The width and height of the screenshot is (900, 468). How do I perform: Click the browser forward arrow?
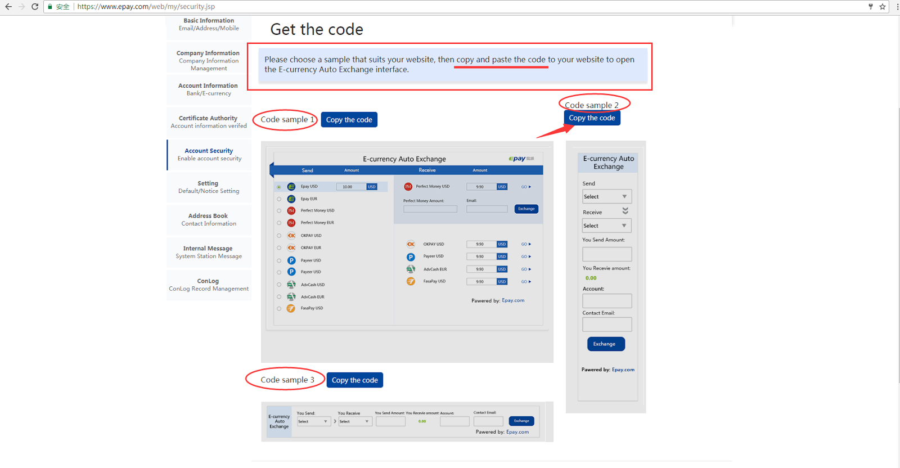(22, 7)
